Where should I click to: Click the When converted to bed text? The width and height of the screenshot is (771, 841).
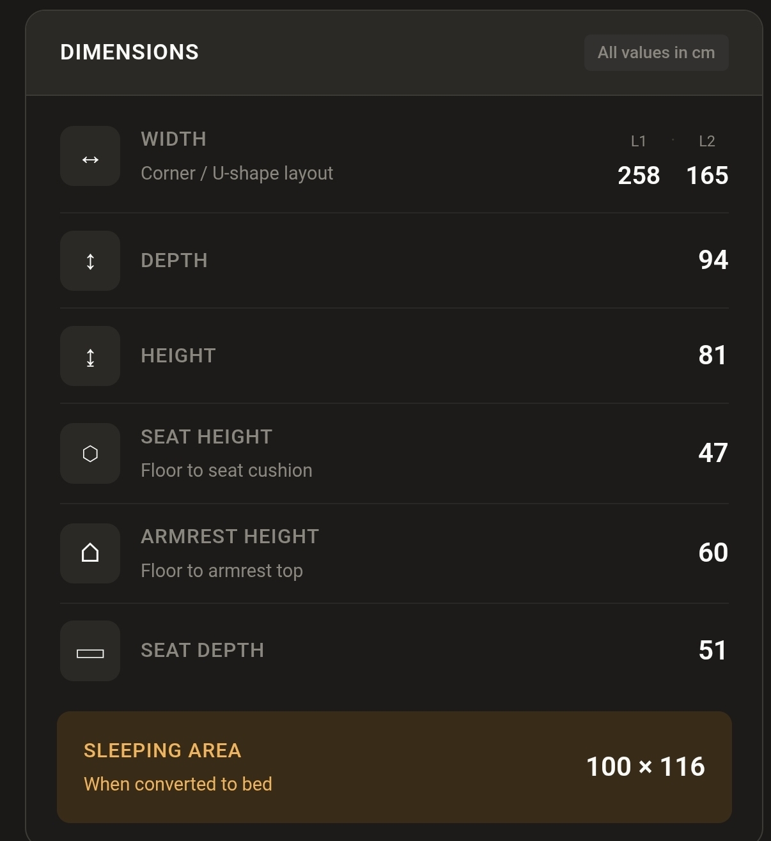[x=178, y=784]
